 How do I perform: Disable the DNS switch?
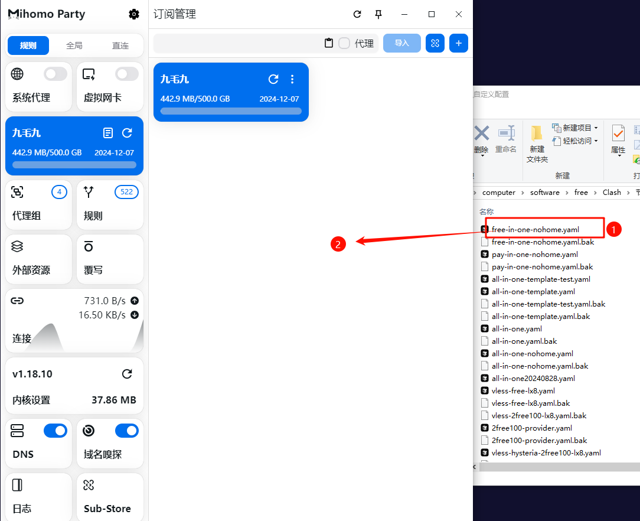tap(55, 431)
